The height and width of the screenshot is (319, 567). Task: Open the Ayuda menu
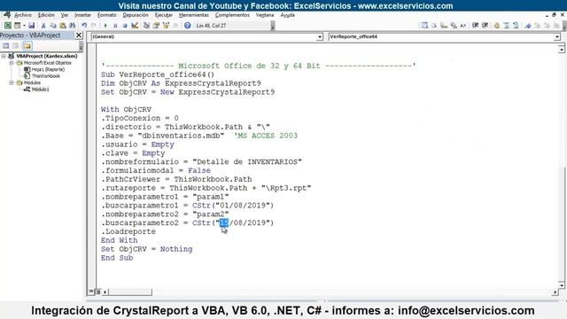coord(287,15)
